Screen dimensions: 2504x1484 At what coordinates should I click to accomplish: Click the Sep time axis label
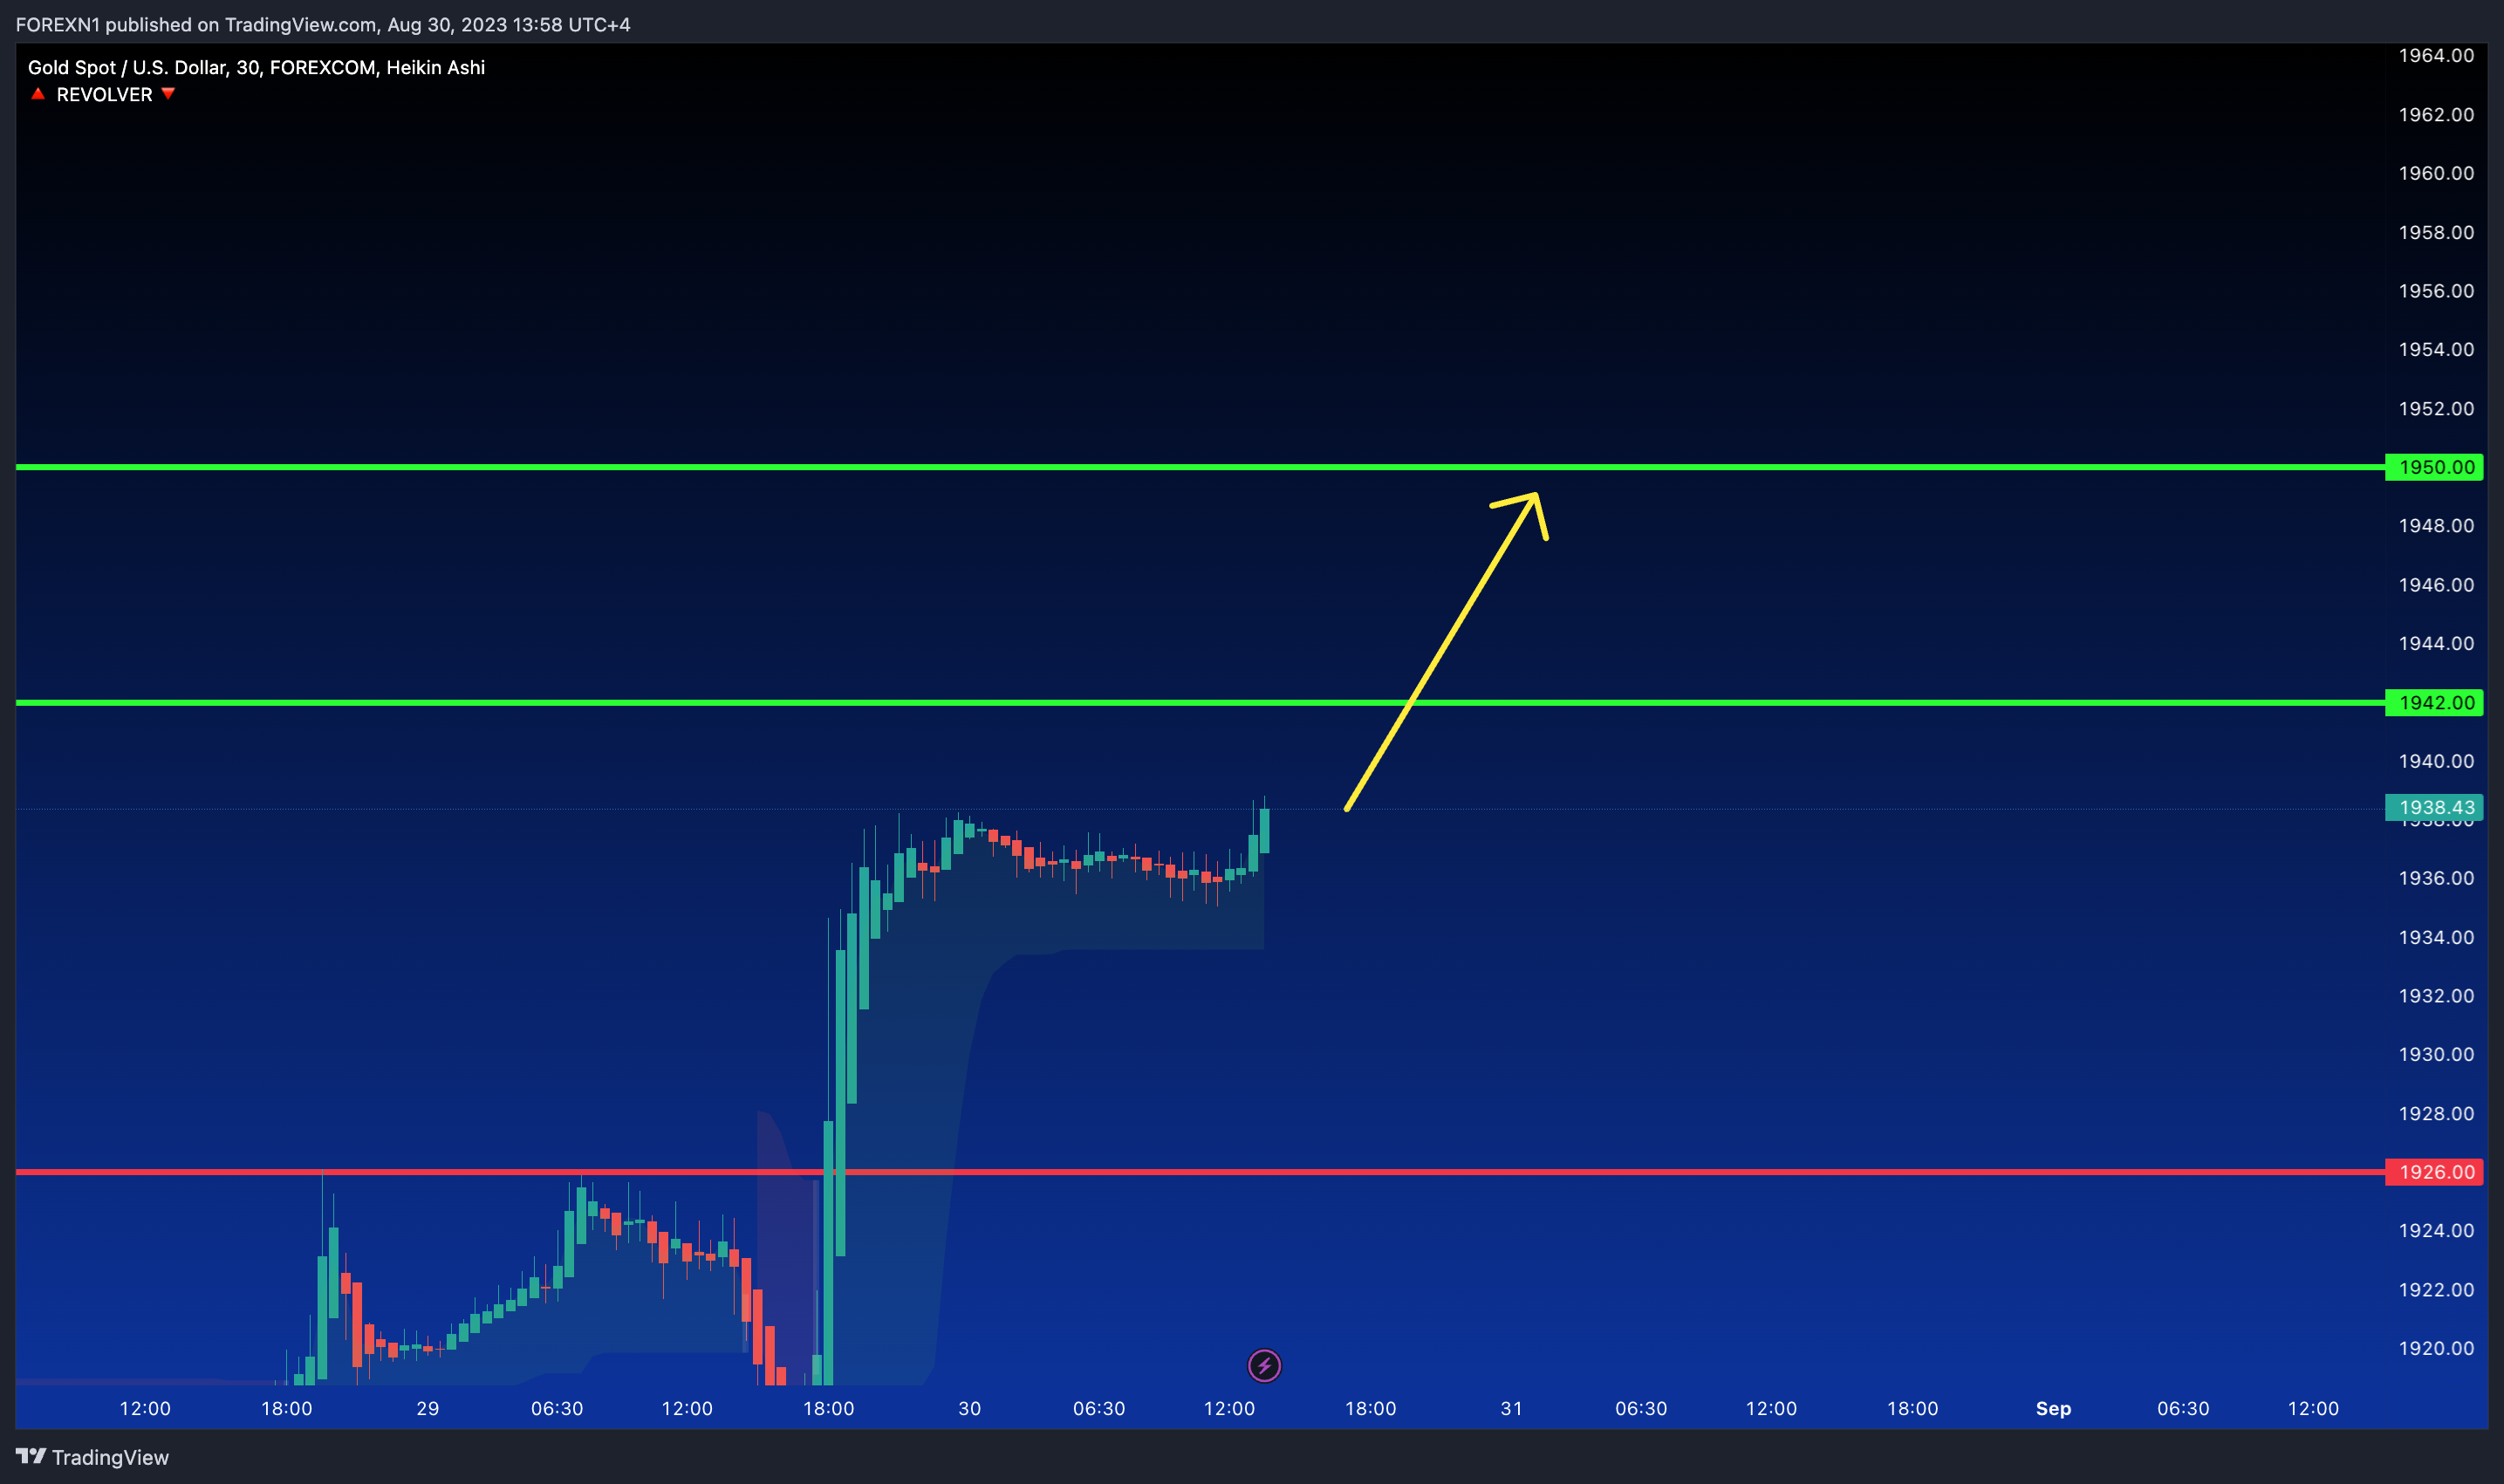(x=2053, y=1409)
